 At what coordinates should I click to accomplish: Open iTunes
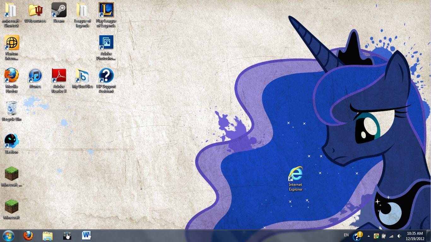click(35, 76)
